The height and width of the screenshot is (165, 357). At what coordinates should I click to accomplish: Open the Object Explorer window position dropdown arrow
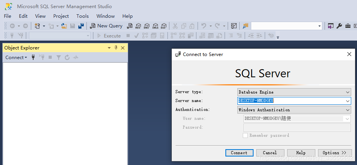point(109,48)
